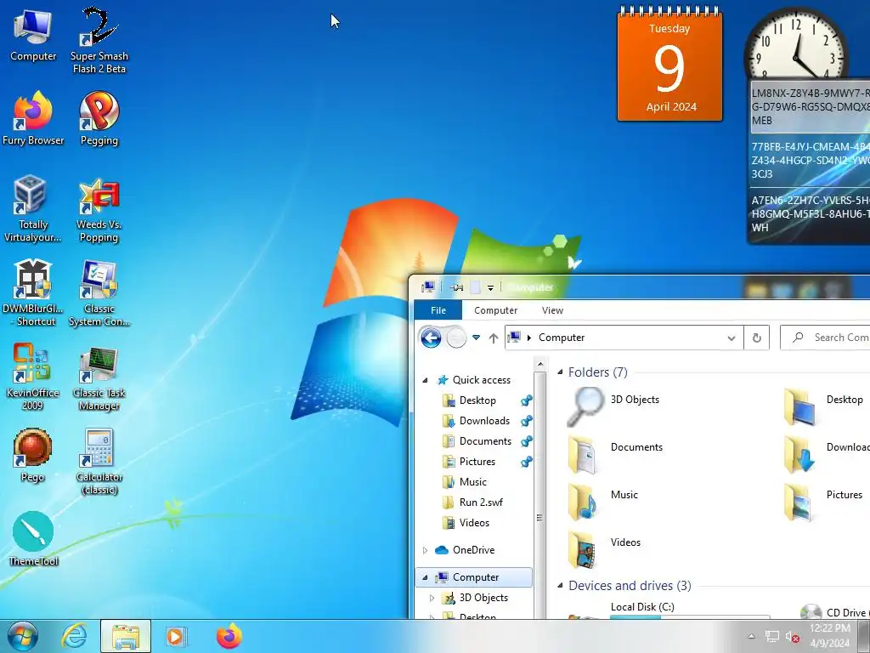The width and height of the screenshot is (870, 653).
Task: Select the A7EN6-2ZH7C clipboard gadget entry
Action: point(810,213)
